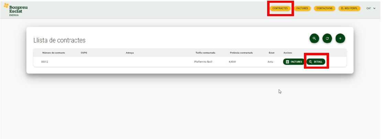Click the 4,4kW power value cell
Viewport: 383px width, 139px height.
pos(232,62)
